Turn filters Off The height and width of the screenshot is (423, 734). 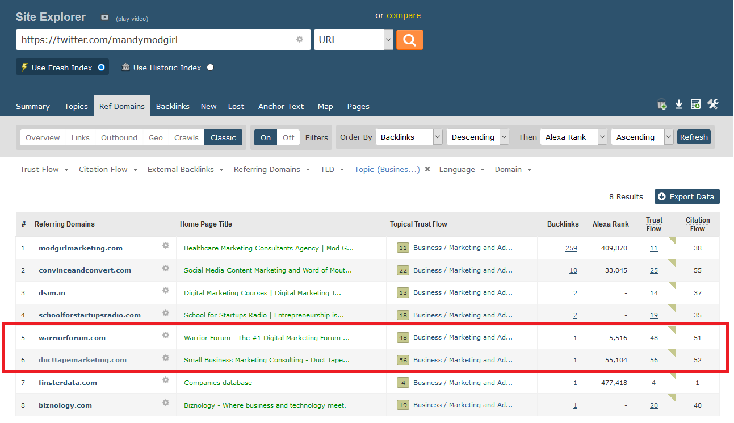pyautogui.click(x=289, y=137)
